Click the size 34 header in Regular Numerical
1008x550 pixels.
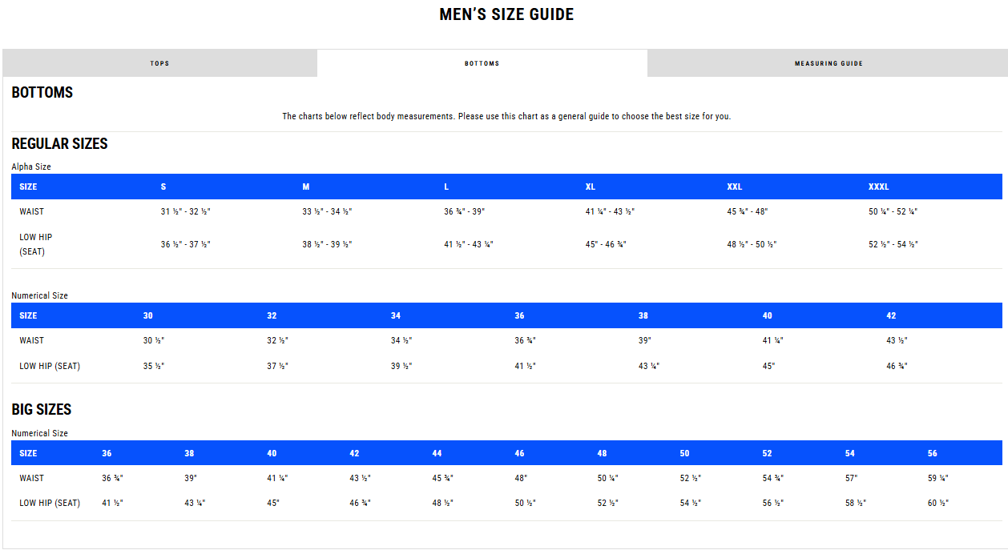pos(396,315)
